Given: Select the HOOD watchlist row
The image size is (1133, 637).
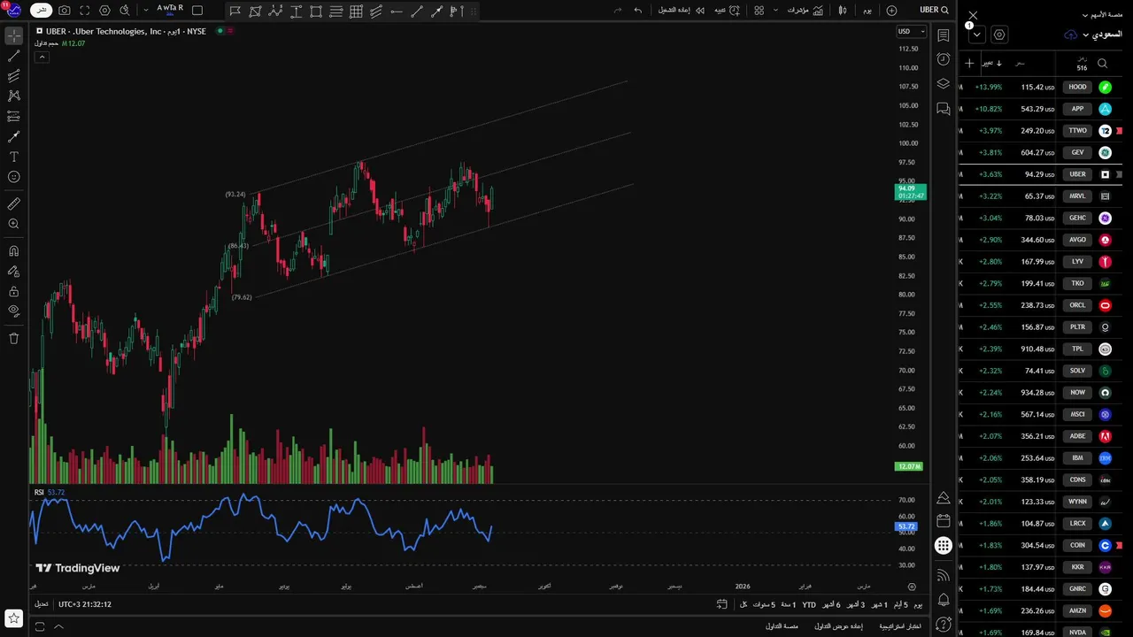Looking at the screenshot, I should [x=1041, y=88].
